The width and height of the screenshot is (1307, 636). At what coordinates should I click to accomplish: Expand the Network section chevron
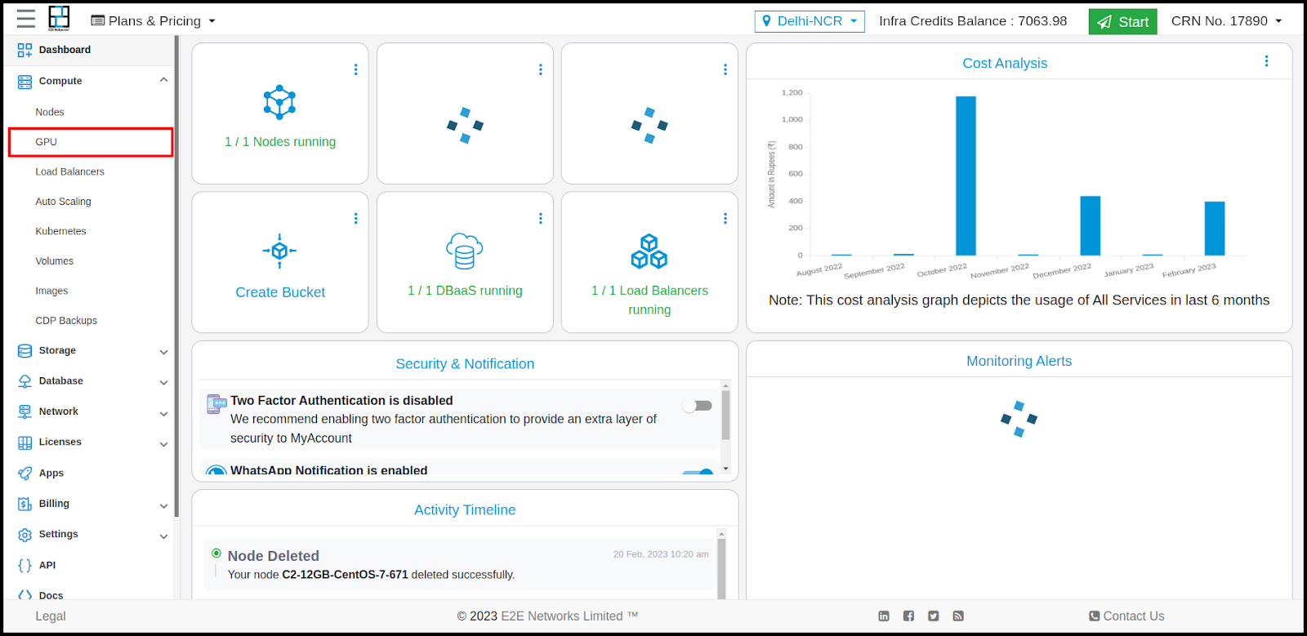pyautogui.click(x=163, y=413)
